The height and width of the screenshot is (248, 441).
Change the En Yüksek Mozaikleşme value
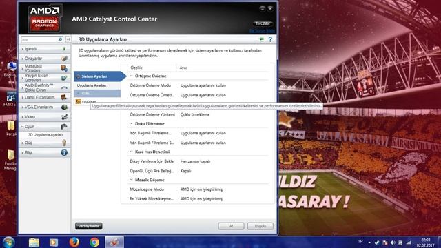[201, 199]
